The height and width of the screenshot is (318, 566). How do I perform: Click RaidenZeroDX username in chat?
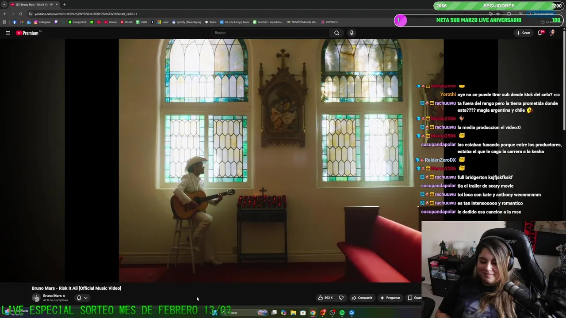point(440,160)
